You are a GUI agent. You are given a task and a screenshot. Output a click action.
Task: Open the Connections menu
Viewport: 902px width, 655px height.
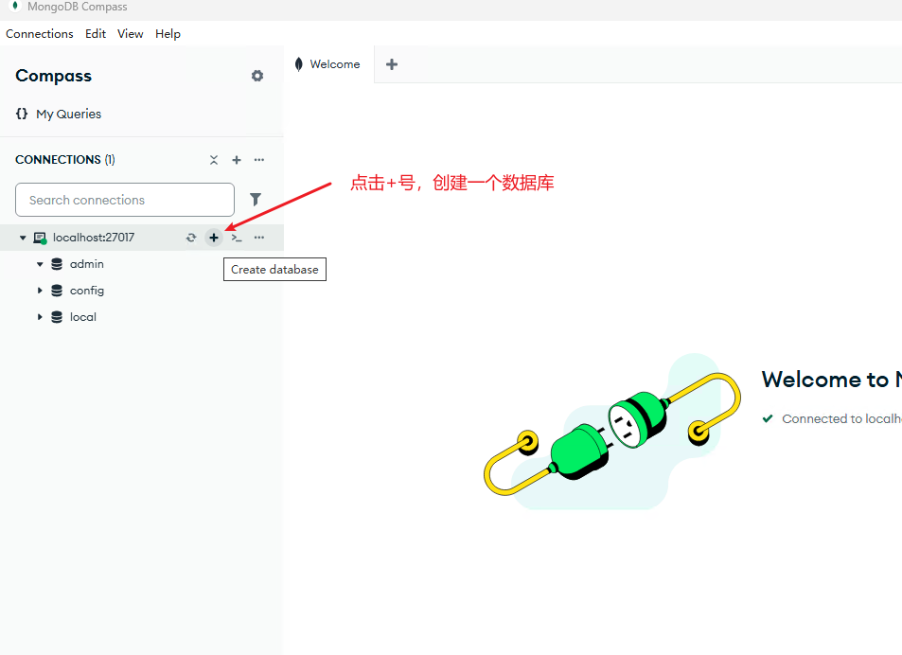click(x=40, y=34)
